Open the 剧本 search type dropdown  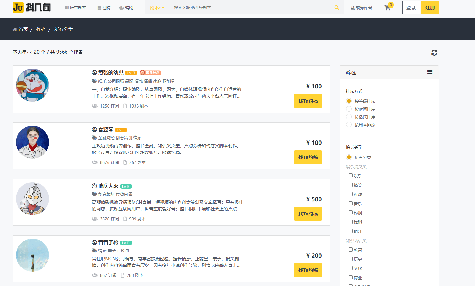pos(157,7)
